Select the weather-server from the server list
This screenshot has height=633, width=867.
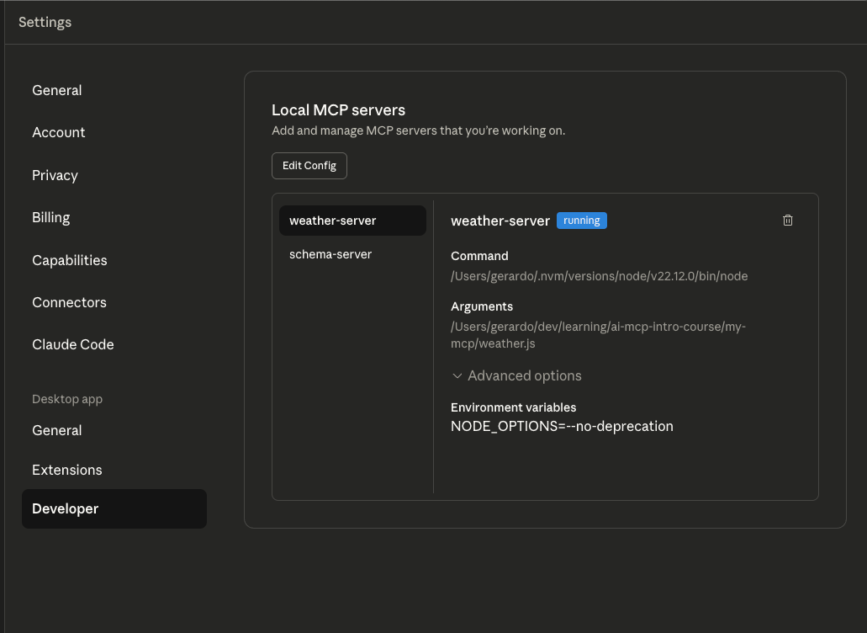click(332, 221)
